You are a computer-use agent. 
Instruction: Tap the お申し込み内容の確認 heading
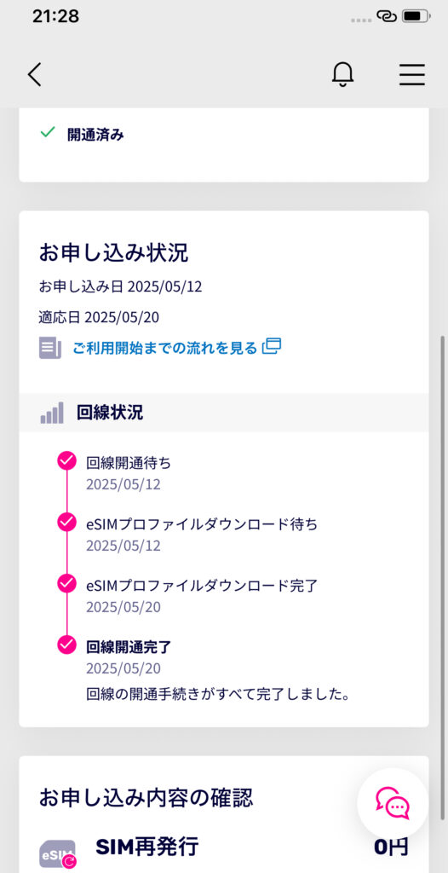(x=146, y=798)
